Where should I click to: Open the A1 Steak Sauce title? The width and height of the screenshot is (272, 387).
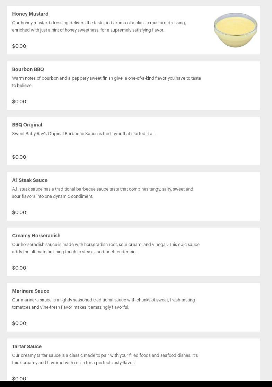[30, 180]
